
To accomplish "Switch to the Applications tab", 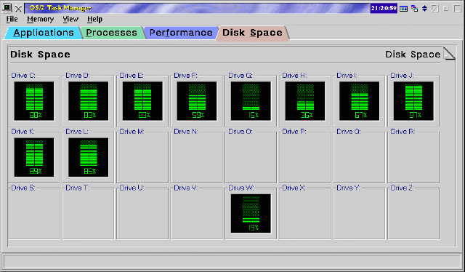I will [x=44, y=33].
